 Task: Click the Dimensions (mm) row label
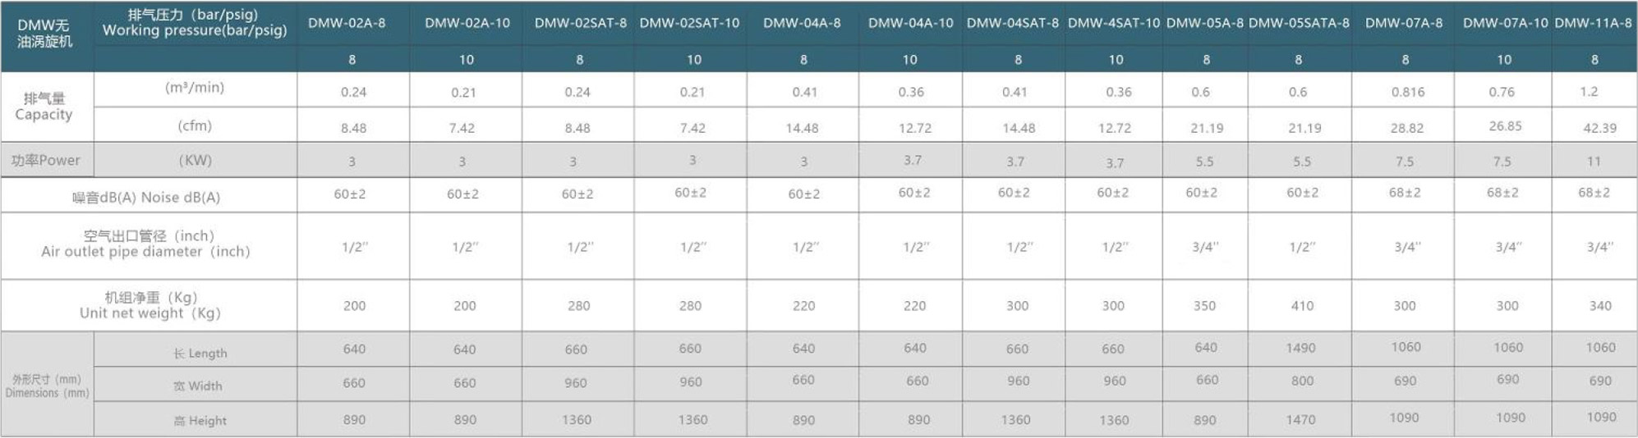coord(47,386)
